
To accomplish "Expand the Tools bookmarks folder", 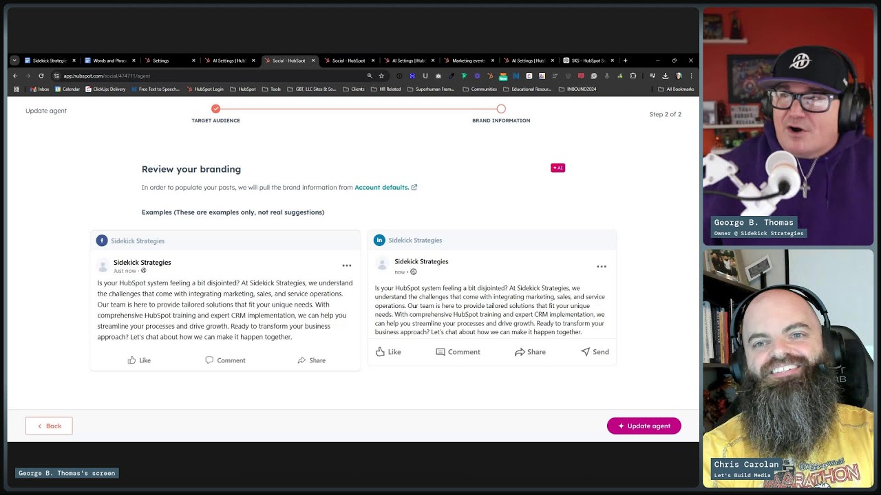I will point(271,89).
